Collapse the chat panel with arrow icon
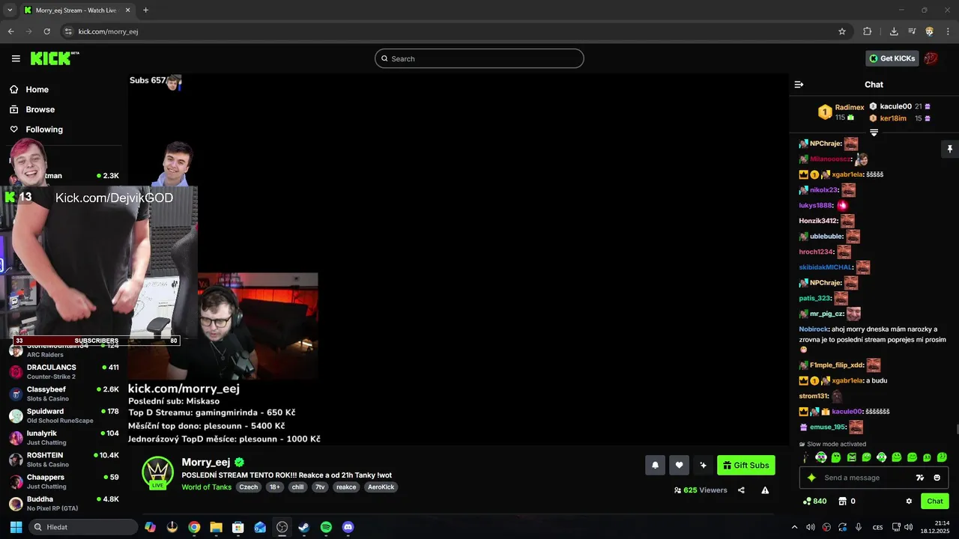The width and height of the screenshot is (959, 539). [799, 85]
